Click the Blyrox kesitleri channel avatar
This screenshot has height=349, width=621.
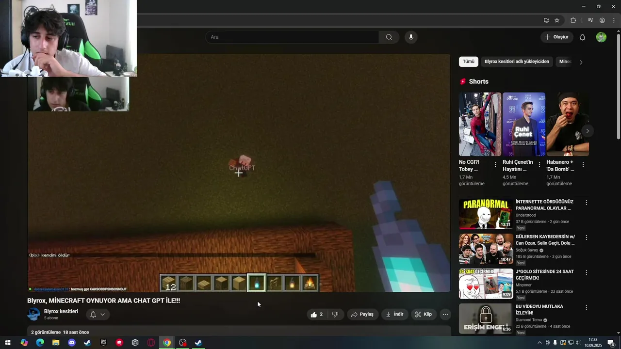coord(33,314)
